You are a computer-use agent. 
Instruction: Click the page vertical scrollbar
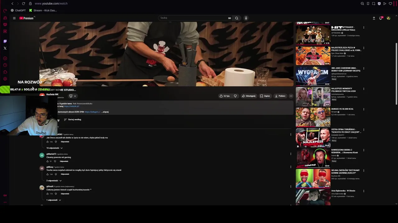click(x=396, y=73)
